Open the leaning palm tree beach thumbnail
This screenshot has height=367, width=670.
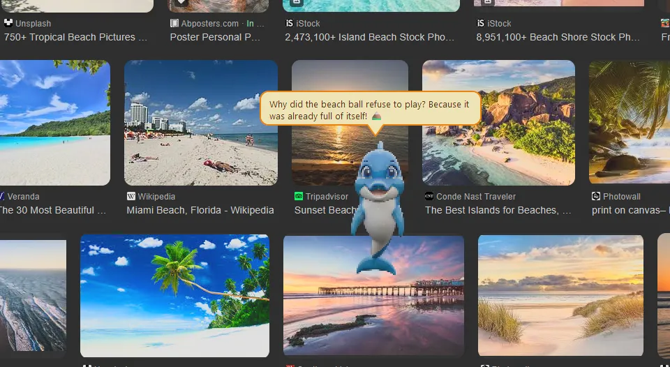pos(174,296)
